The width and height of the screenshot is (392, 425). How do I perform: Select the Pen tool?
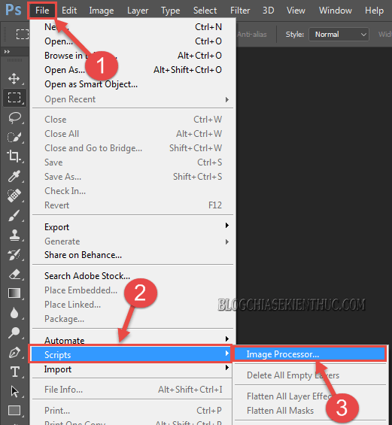click(14, 353)
